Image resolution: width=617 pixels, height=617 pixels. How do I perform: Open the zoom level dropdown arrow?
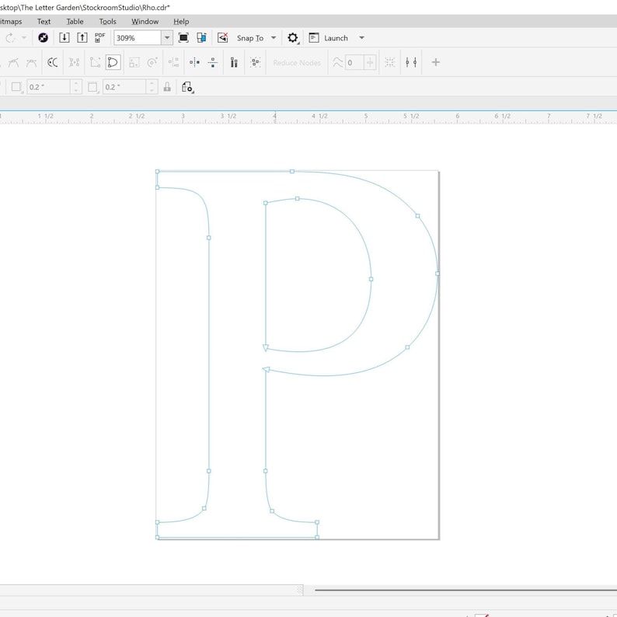click(x=167, y=38)
